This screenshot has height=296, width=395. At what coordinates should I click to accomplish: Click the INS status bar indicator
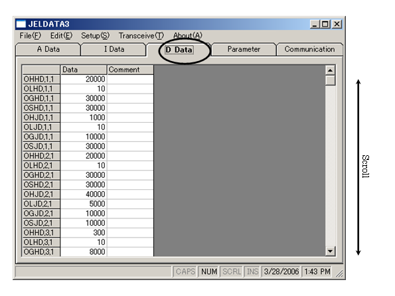pyautogui.click(x=252, y=271)
